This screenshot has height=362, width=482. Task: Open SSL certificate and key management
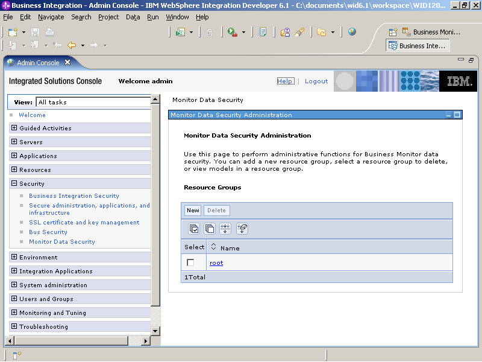[84, 222]
